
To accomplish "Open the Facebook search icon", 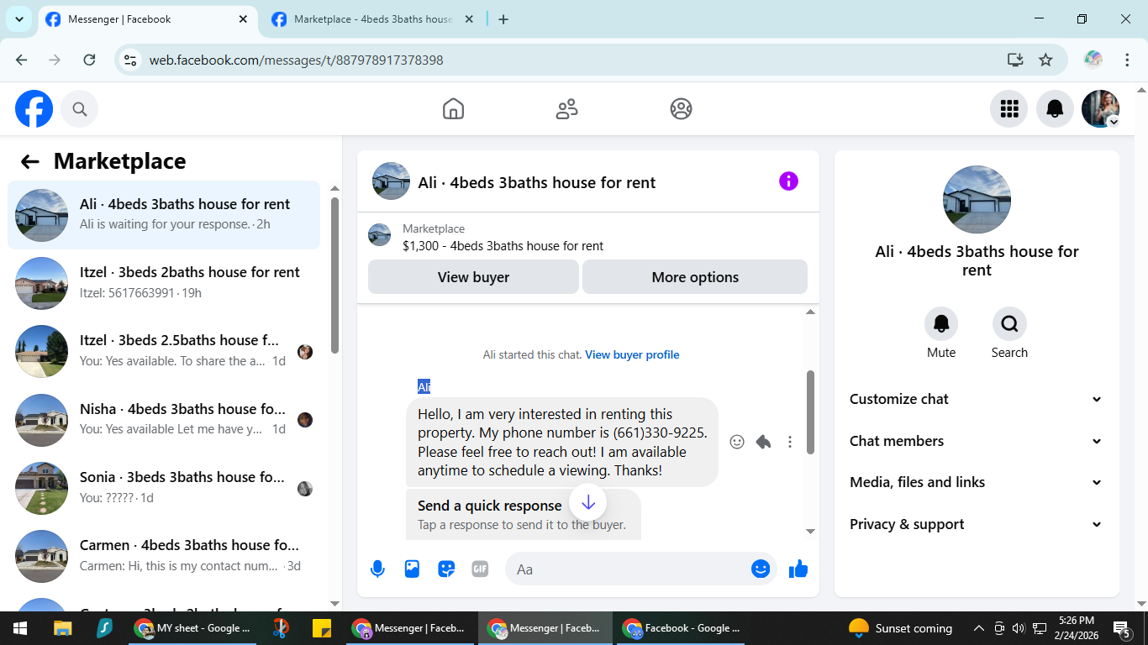I will point(80,109).
